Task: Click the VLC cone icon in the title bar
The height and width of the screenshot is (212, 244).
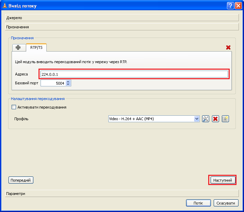Action: click(5, 5)
